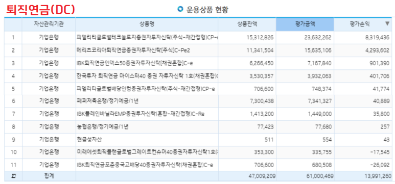
Task: Click the 퇴직연금(DC) red title
Action: pyautogui.click(x=40, y=9)
